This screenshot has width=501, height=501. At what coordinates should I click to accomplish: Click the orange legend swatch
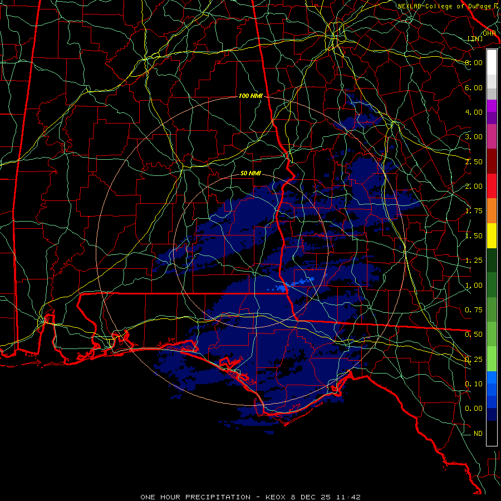point(492,211)
